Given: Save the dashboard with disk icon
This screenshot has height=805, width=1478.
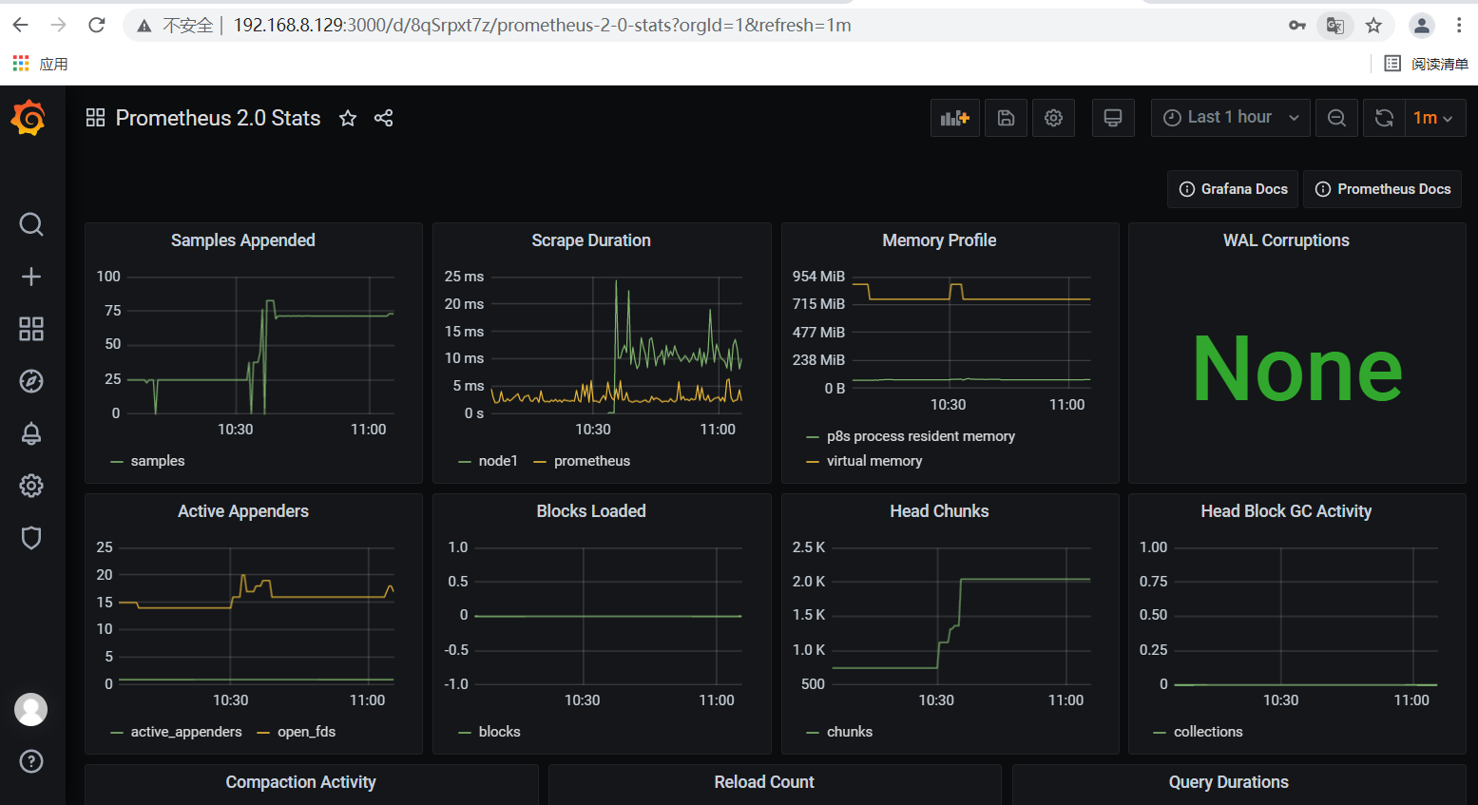Looking at the screenshot, I should 1006,118.
